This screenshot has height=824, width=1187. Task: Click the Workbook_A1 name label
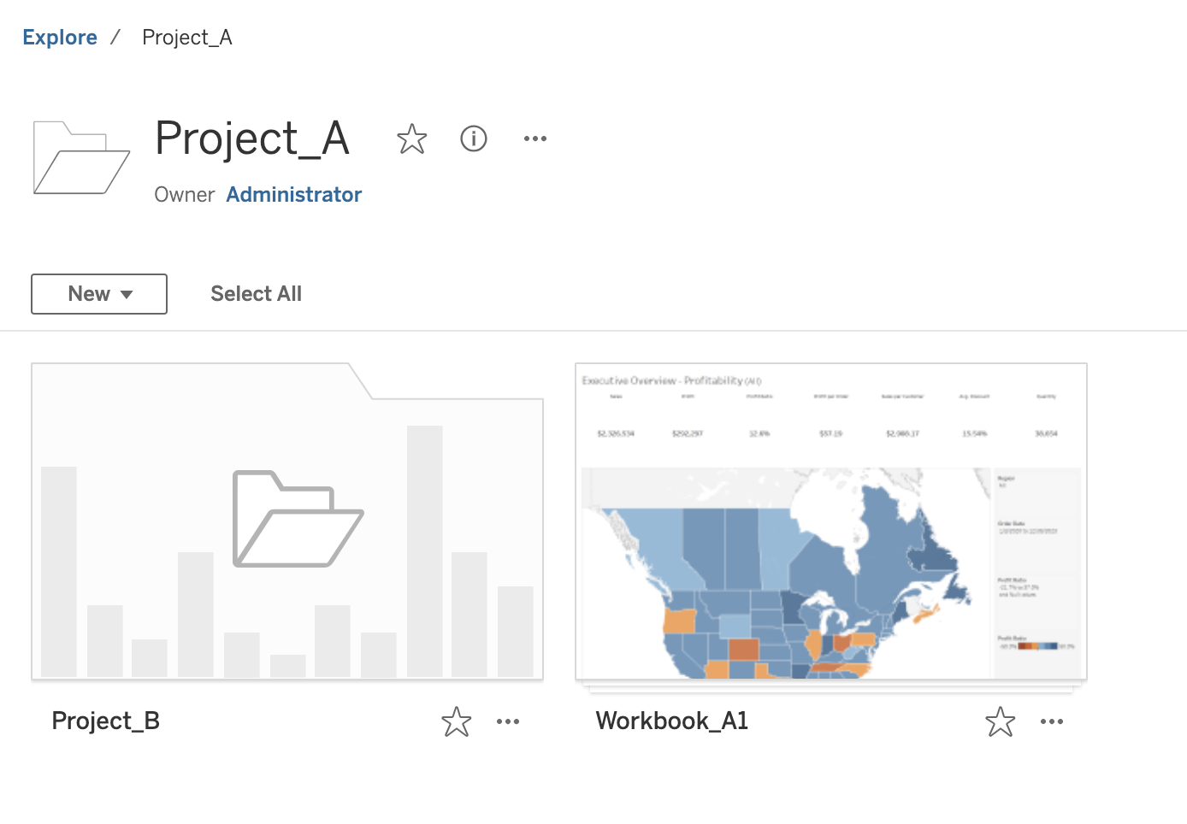point(672,721)
